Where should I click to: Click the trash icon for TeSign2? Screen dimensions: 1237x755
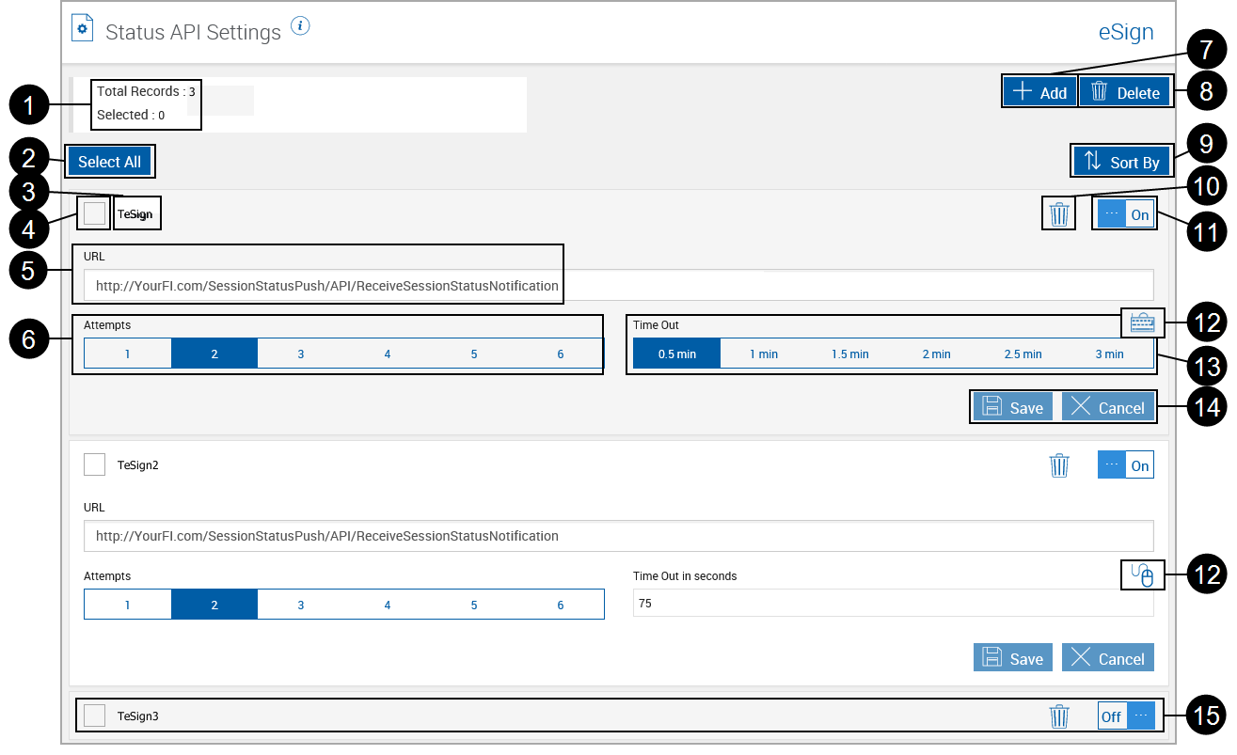(1059, 465)
